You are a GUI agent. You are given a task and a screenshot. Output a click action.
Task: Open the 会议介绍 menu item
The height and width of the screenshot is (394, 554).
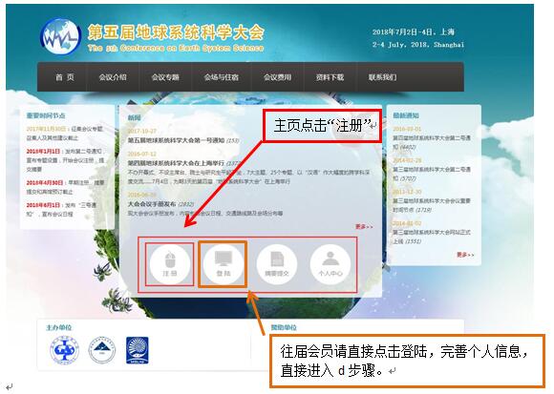click(x=113, y=77)
